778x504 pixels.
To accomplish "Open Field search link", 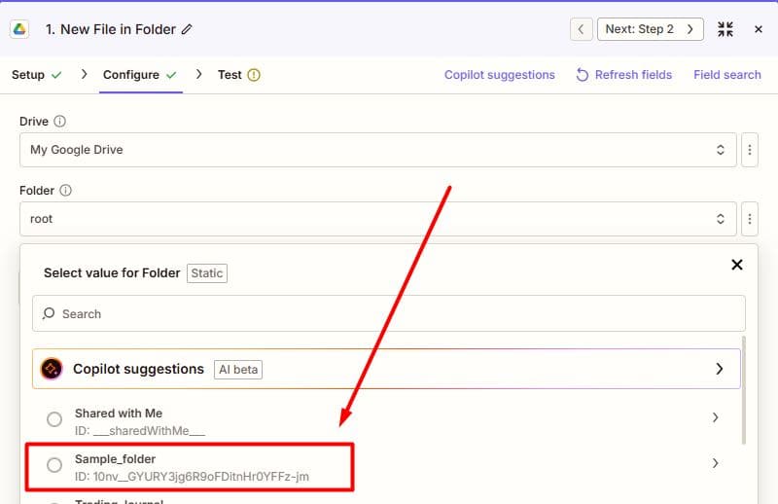I will pyautogui.click(x=726, y=75).
